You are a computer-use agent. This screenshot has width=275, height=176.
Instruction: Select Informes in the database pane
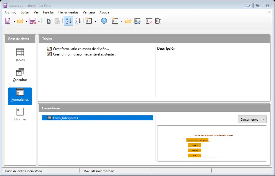coord(20,114)
